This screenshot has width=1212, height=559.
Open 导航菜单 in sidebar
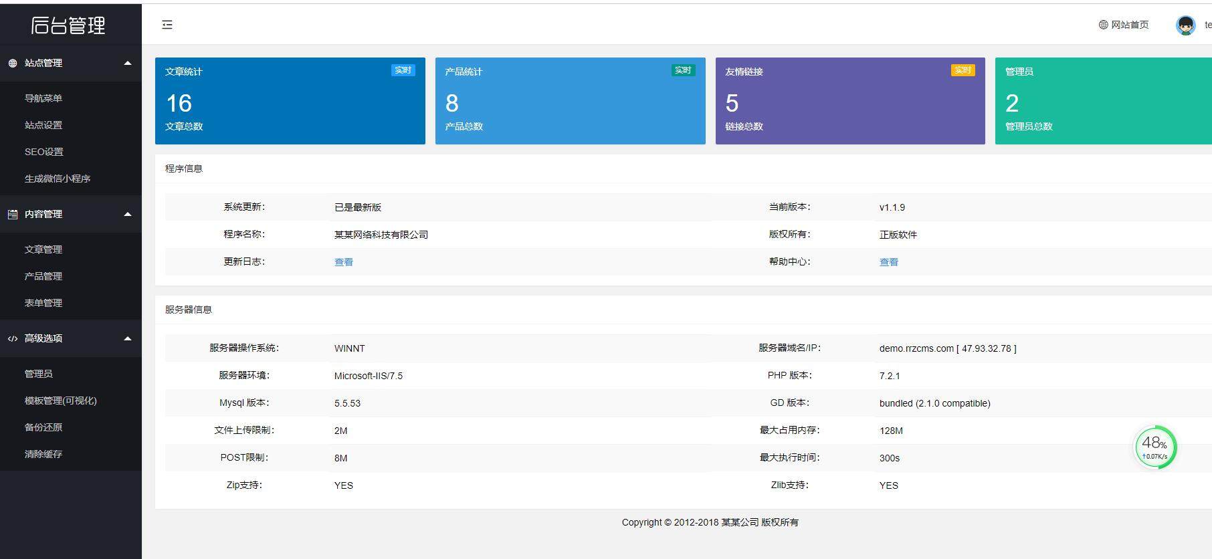pyautogui.click(x=43, y=98)
